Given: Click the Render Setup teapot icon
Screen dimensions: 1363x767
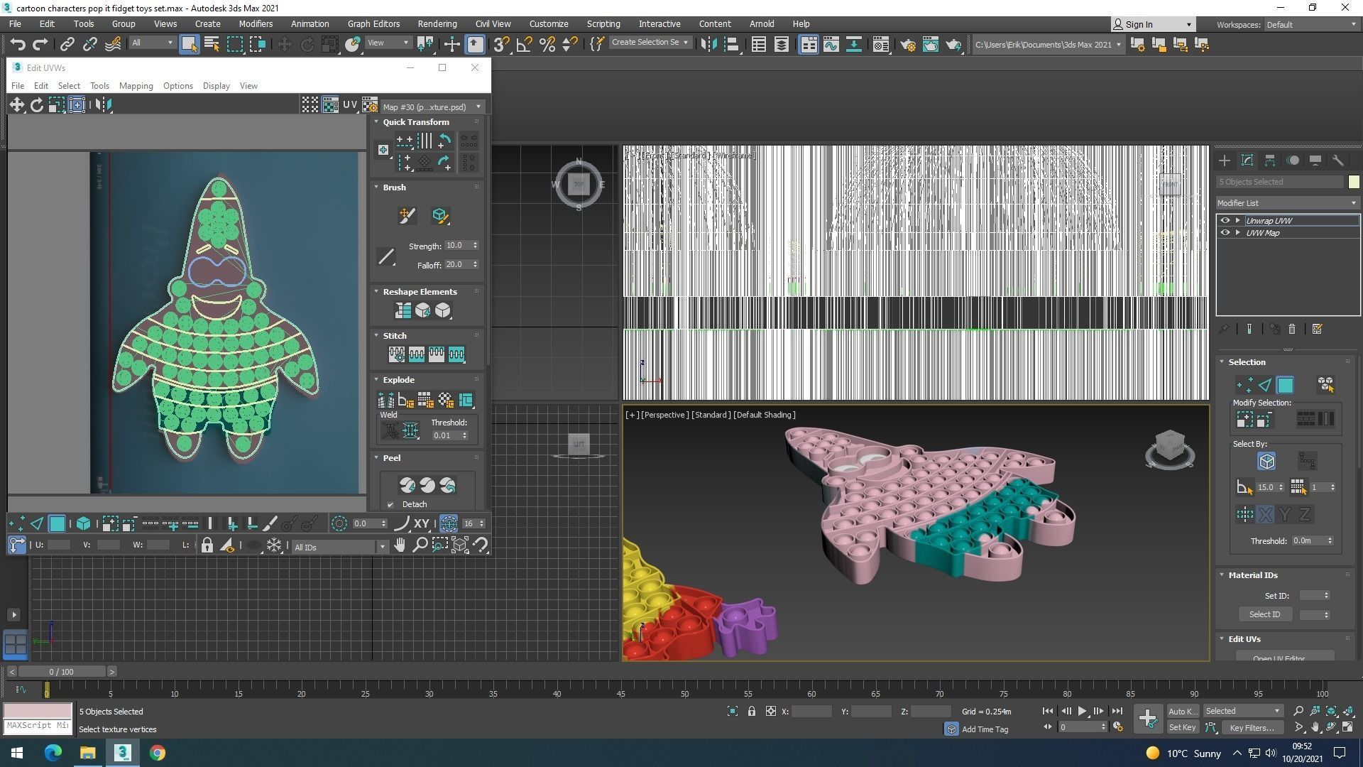Looking at the screenshot, I should (907, 45).
